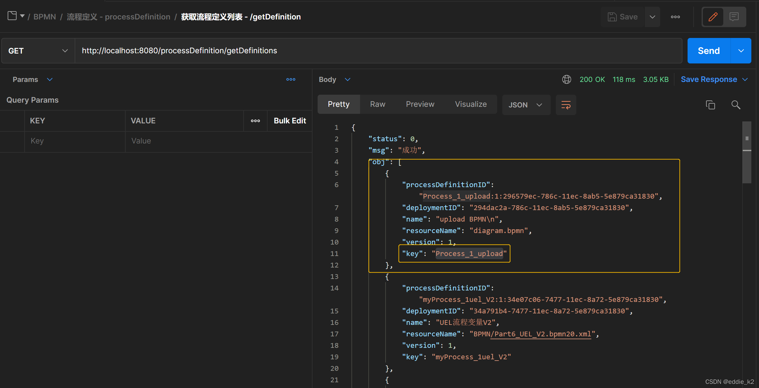Image resolution: width=759 pixels, height=388 pixels.
Task: Open Bulk Edit for query params
Action: tap(290, 121)
